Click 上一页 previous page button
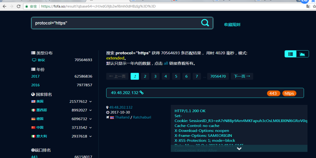The width and height of the screenshot is (316, 158). [117, 76]
